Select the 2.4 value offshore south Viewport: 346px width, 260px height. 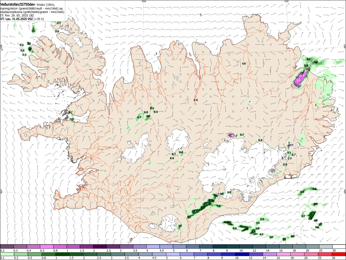pyautogui.click(x=227, y=222)
